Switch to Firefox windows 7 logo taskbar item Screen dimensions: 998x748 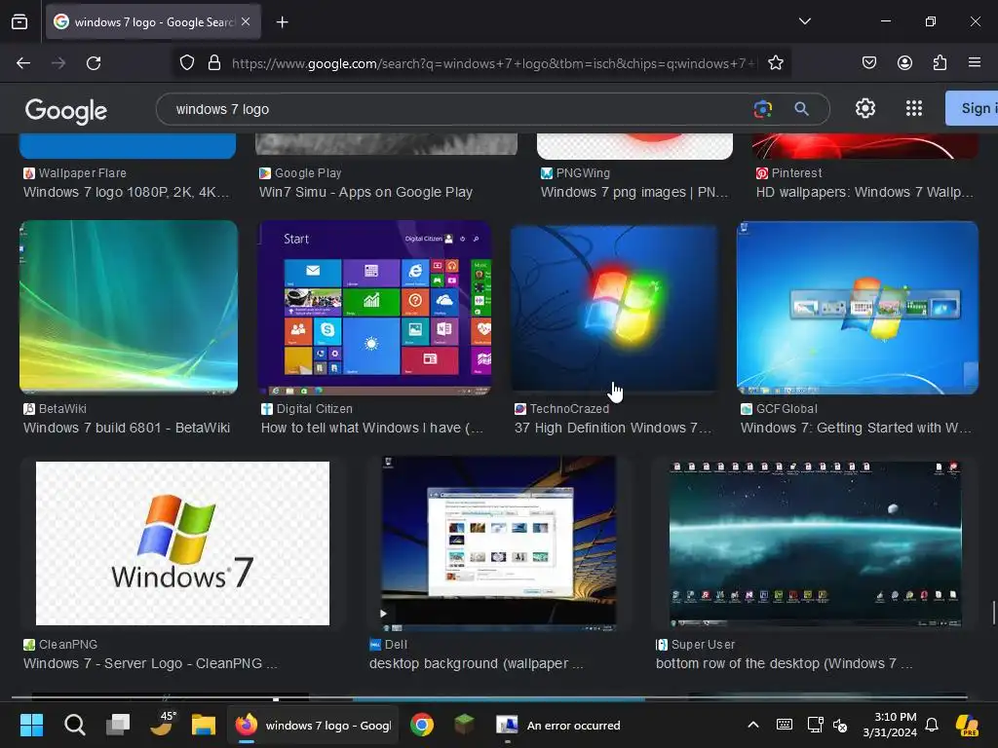click(313, 725)
